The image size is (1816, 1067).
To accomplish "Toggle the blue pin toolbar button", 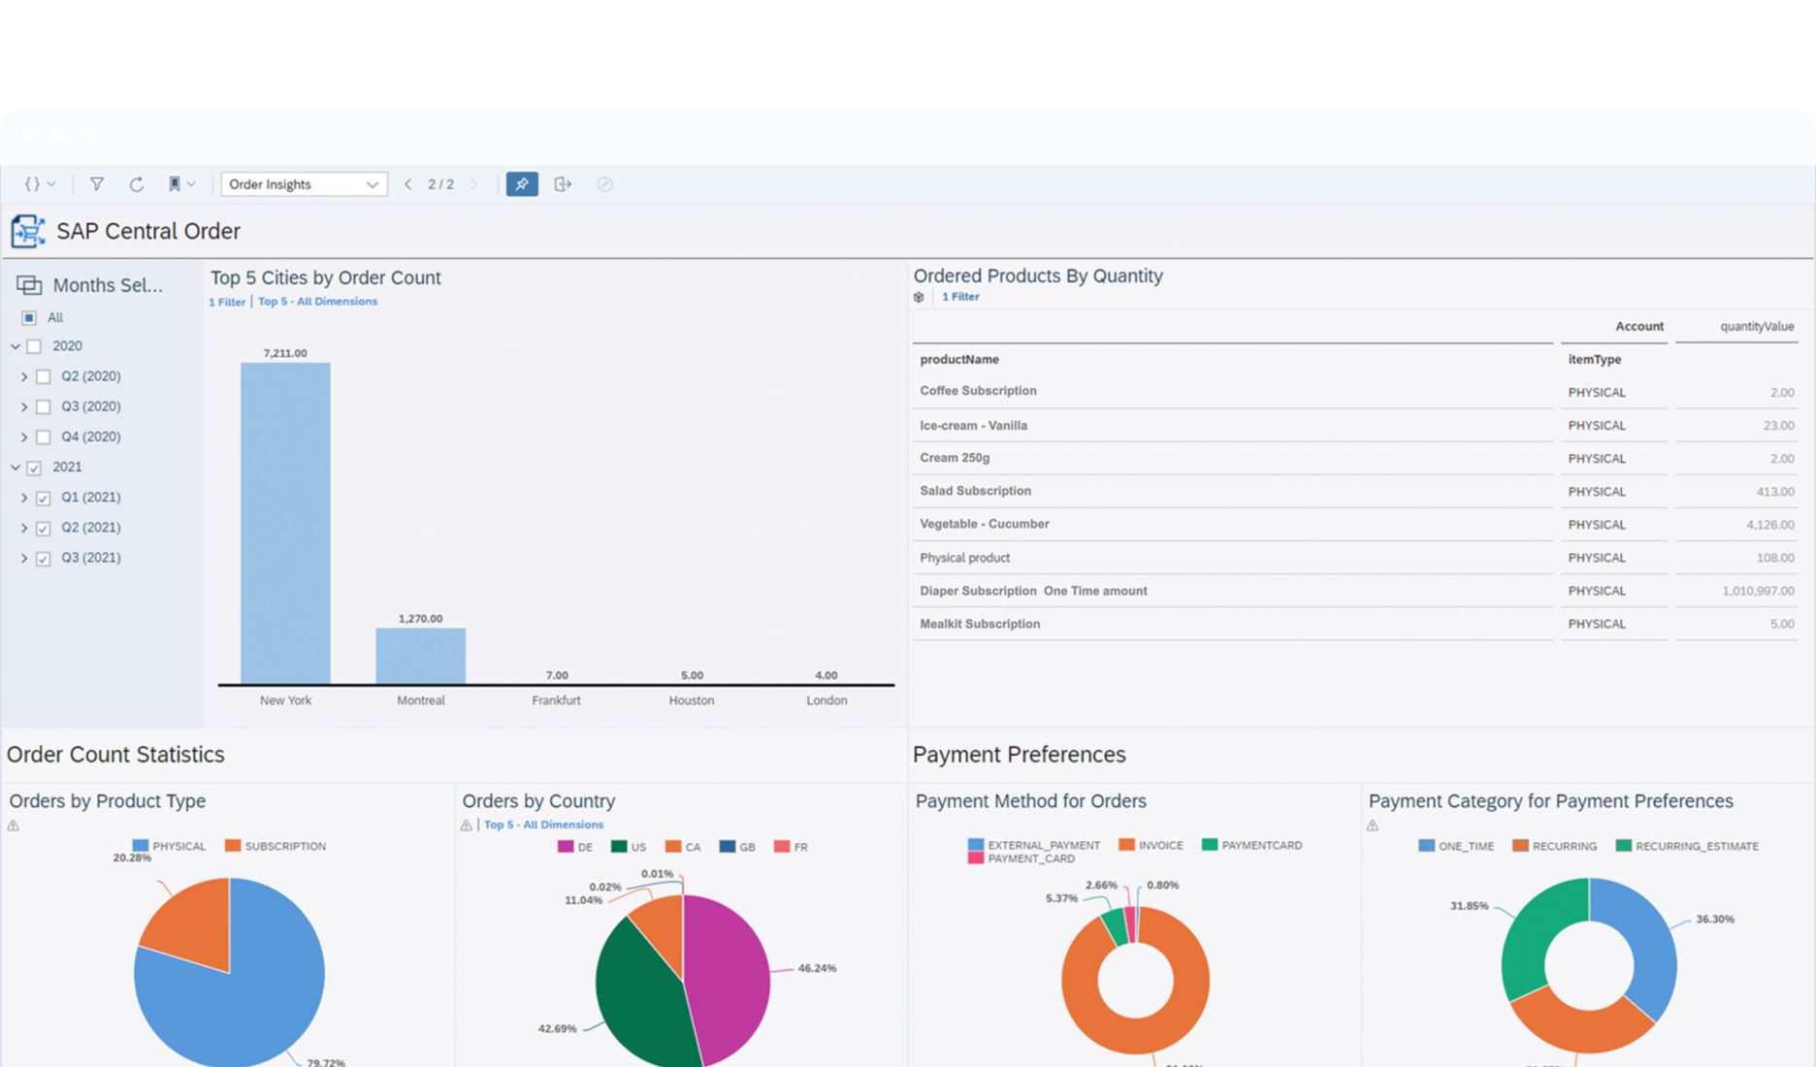I will point(522,184).
